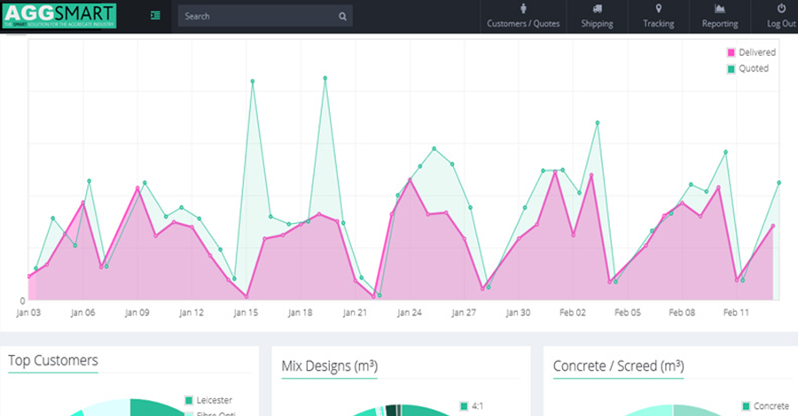
Task: Click the Mix Designs (m³) heading
Action: pos(329,366)
